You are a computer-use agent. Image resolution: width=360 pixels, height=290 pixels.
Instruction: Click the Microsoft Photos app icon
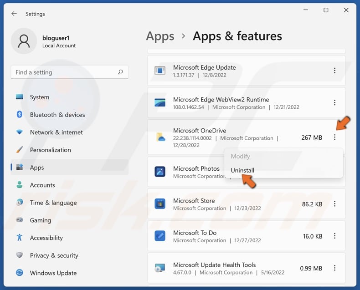[160, 172]
